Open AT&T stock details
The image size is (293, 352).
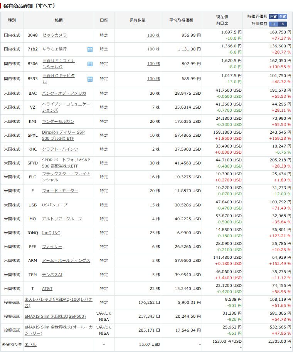pos(47,288)
